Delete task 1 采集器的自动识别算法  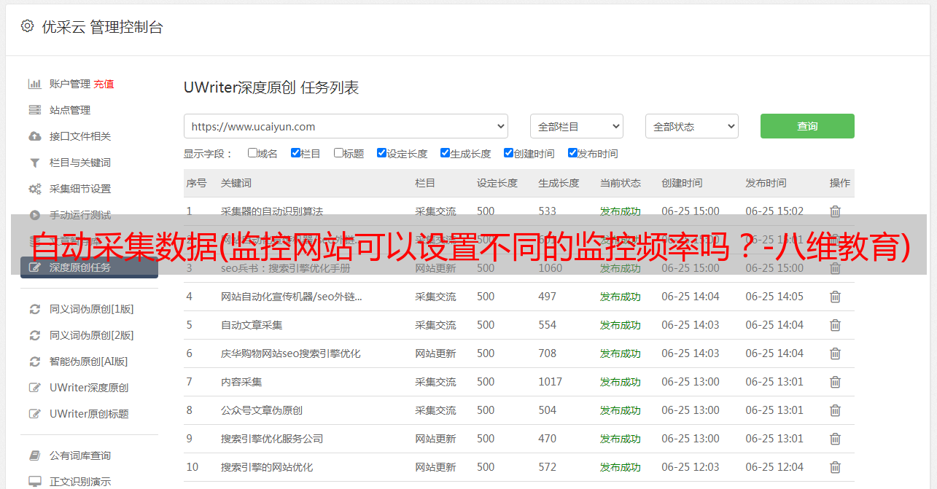[836, 211]
